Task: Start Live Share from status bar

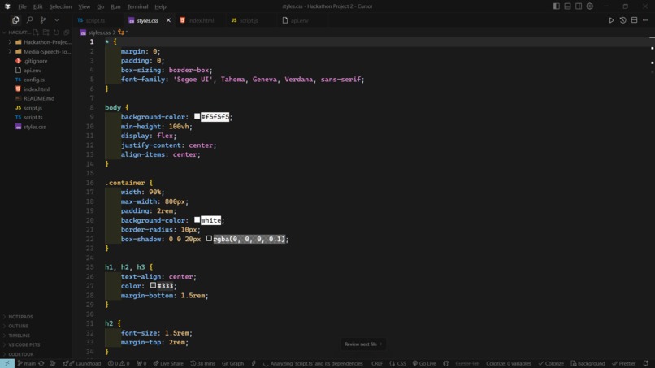Action: (x=168, y=363)
